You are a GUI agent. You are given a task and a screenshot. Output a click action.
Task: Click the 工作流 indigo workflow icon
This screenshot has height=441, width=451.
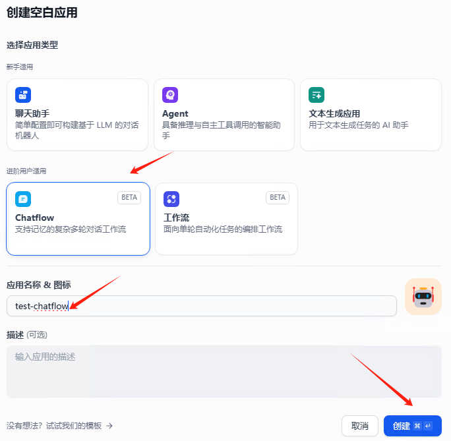[x=171, y=199]
